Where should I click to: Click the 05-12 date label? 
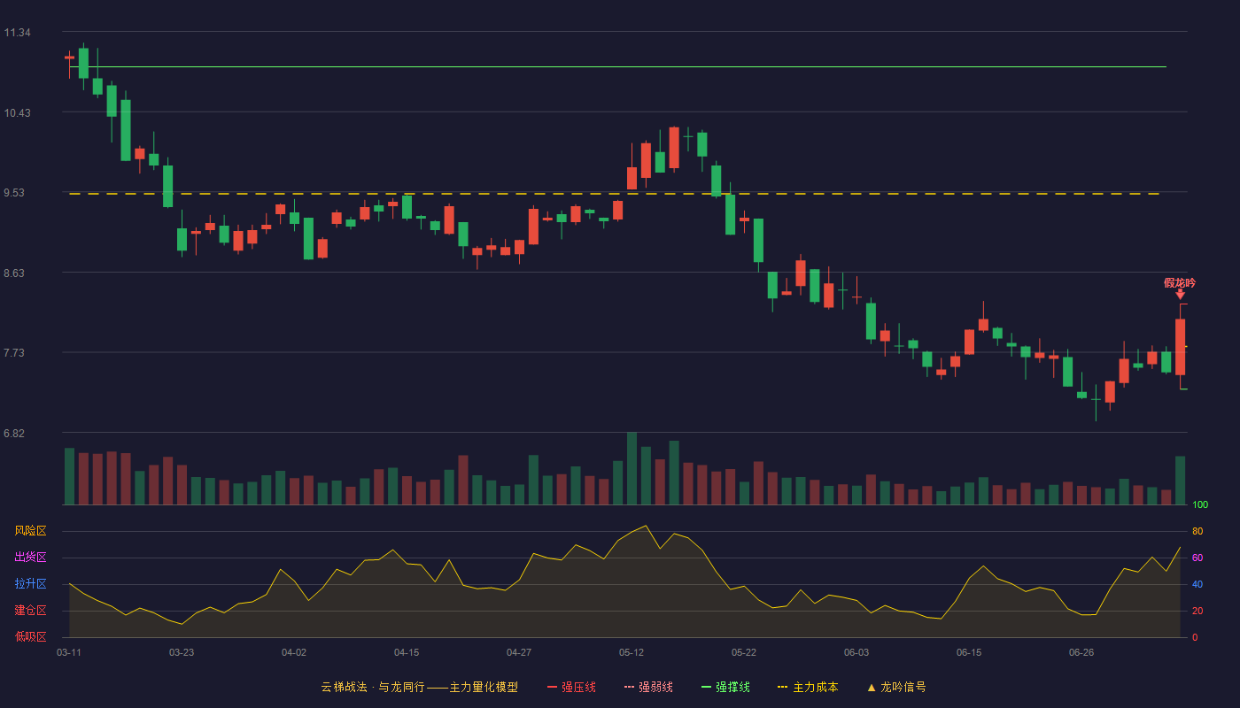(632, 652)
